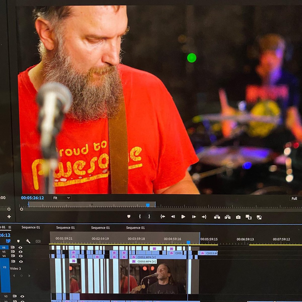Target the V2 track header
This screenshot has width=302, height=302.
[6, 296]
